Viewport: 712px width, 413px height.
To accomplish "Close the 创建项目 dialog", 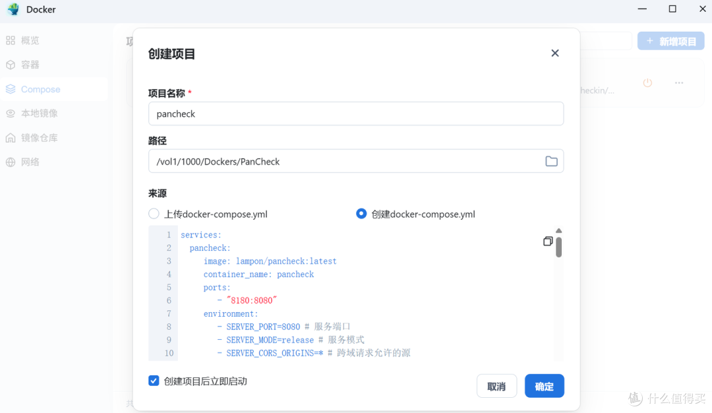I will 555,53.
